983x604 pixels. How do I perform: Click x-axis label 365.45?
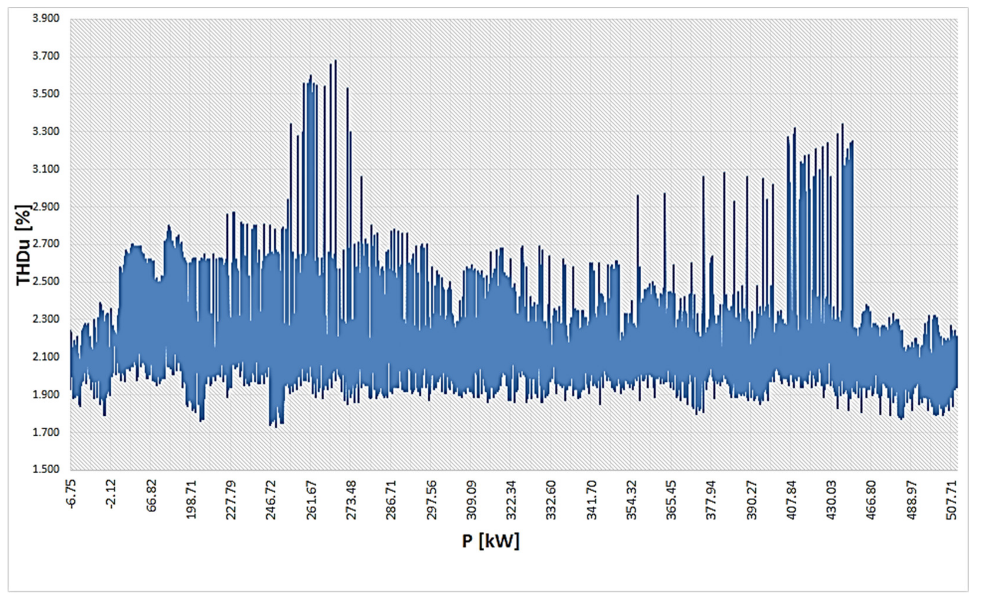coord(672,499)
